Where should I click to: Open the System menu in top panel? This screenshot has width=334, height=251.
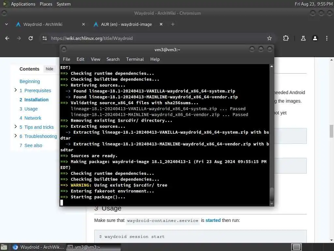[64, 4]
